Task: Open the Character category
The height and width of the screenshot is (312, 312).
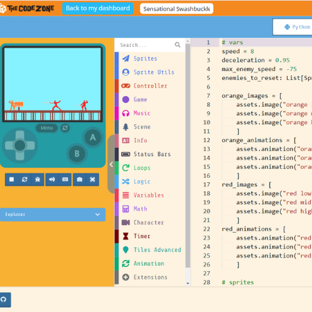Action: [x=150, y=223]
